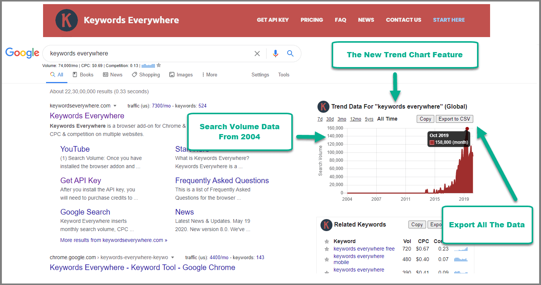Open the News sitelink in results

(x=185, y=212)
